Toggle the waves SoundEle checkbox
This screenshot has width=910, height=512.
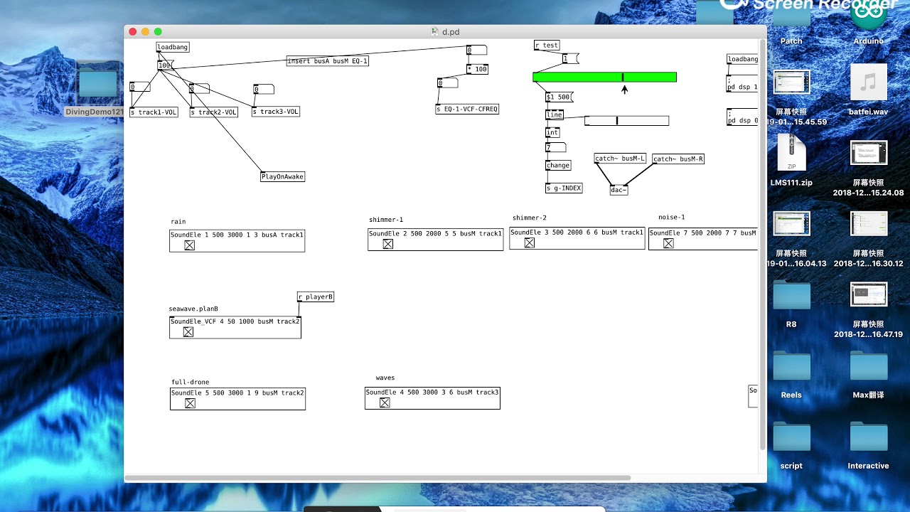[x=385, y=402]
